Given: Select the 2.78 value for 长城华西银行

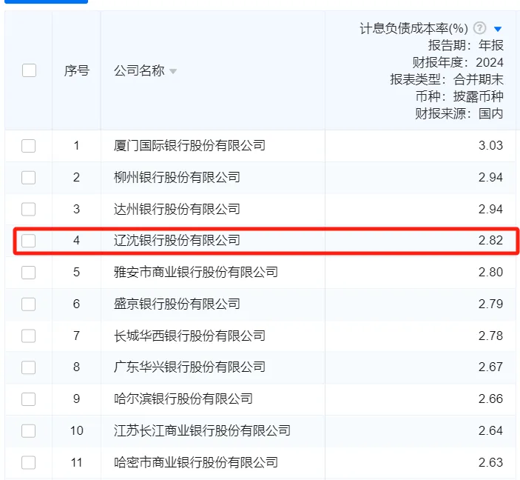Looking at the screenshot, I should (490, 336).
